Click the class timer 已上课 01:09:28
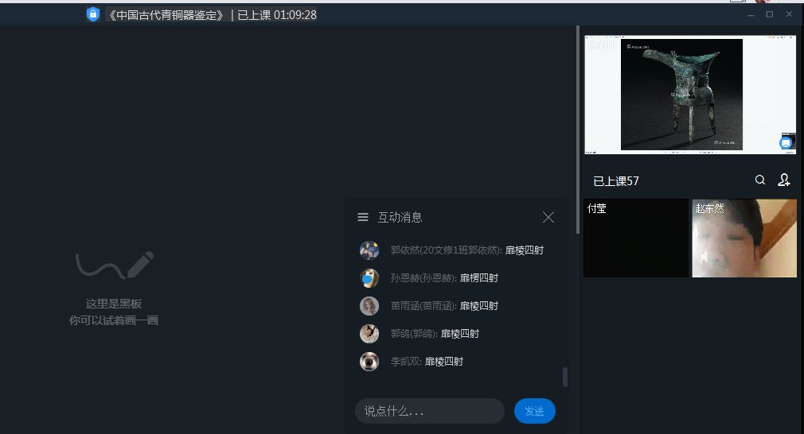Screen dimensions: 804x434 pyautogui.click(x=277, y=15)
